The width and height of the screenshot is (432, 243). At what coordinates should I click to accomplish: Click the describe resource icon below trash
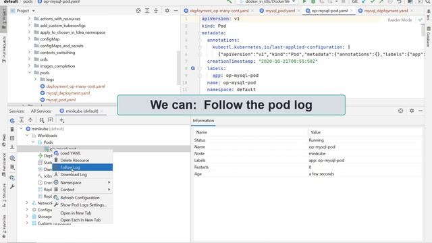tap(12, 138)
